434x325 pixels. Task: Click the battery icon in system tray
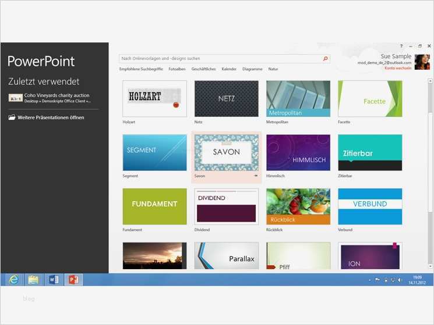point(386,280)
